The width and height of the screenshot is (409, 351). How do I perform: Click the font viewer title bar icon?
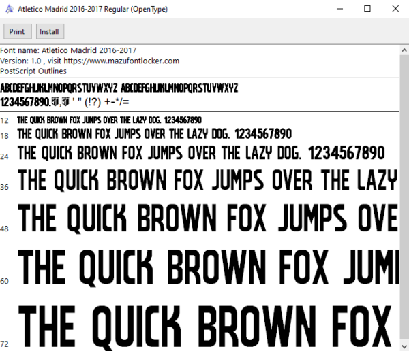[9, 9]
